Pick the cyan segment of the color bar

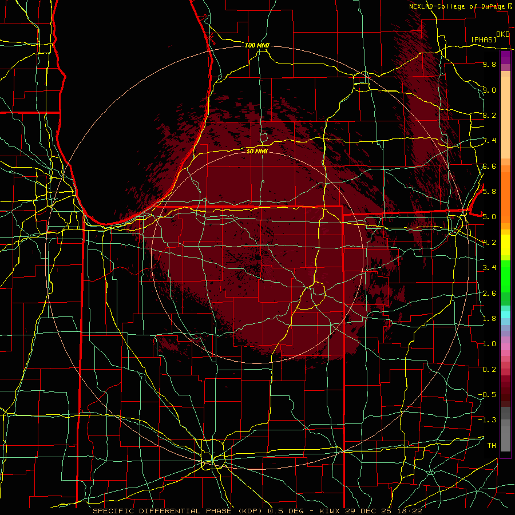click(x=505, y=315)
